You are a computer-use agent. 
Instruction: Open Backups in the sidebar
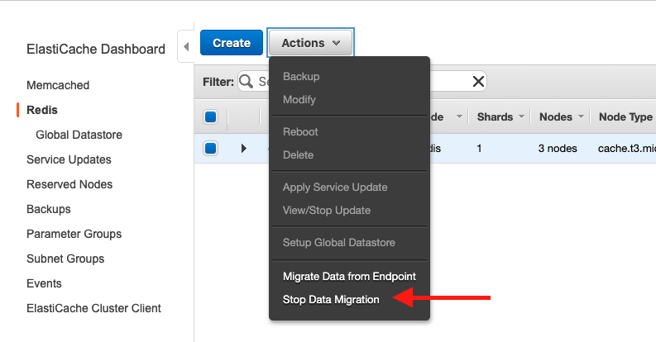pos(49,209)
